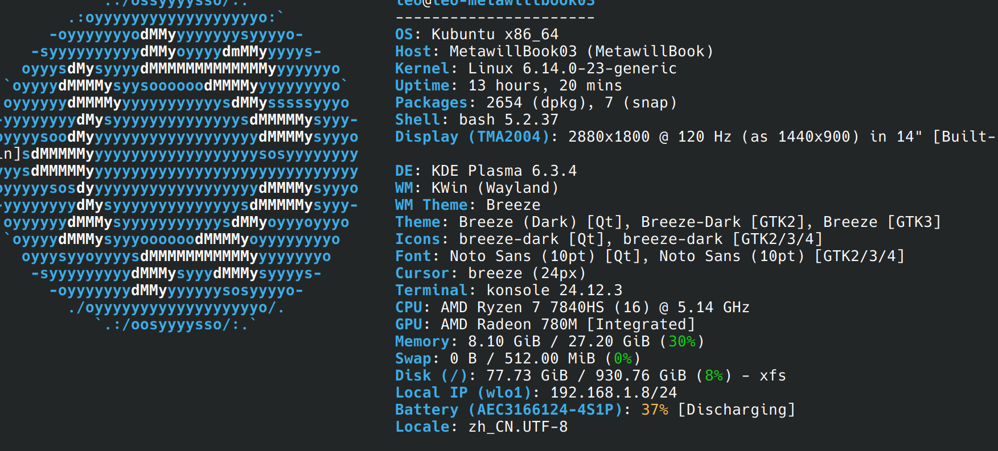Click the green '0%' swap percentage
This screenshot has height=451, width=998.
[x=623, y=358]
